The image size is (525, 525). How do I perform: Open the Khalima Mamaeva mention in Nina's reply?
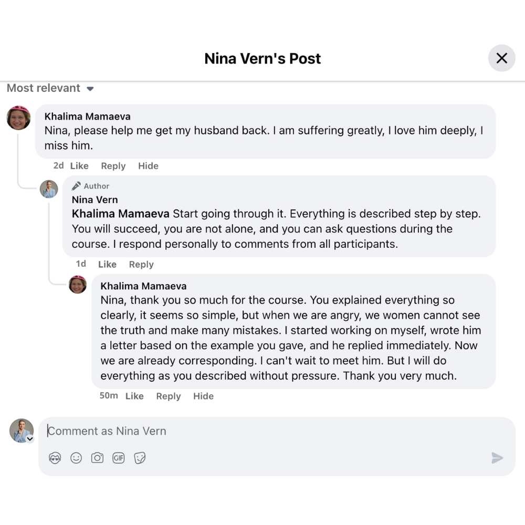(x=120, y=214)
